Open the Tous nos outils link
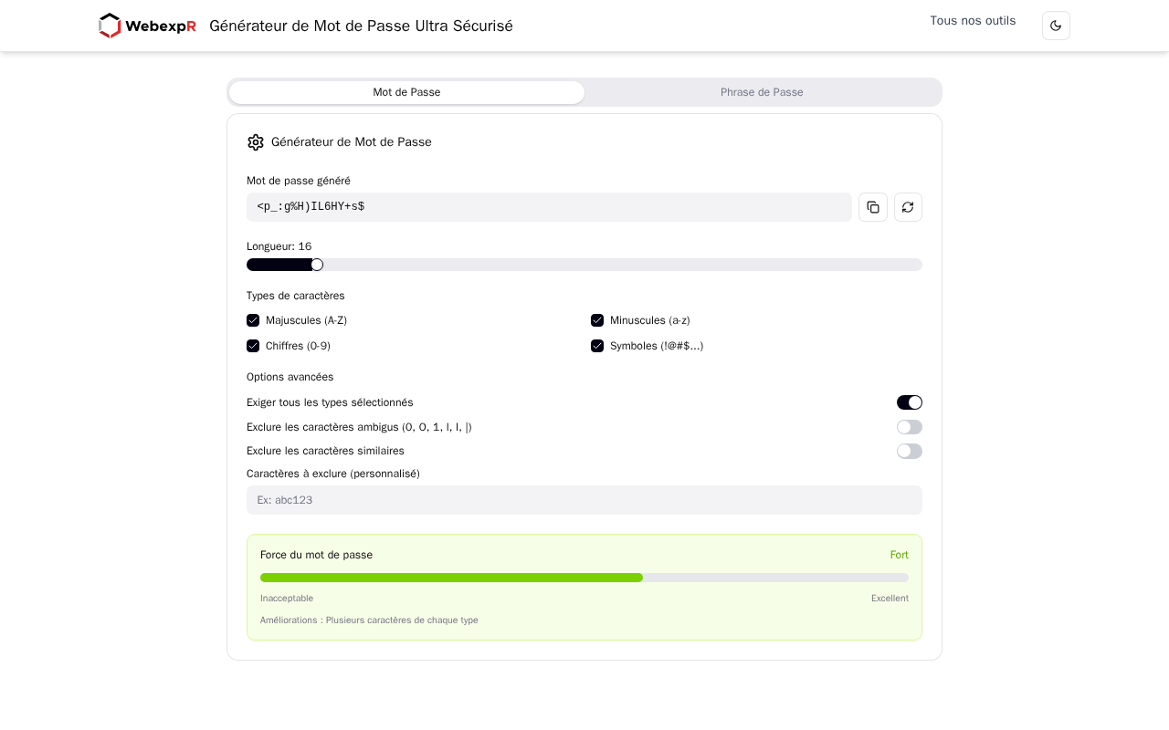 (x=973, y=20)
